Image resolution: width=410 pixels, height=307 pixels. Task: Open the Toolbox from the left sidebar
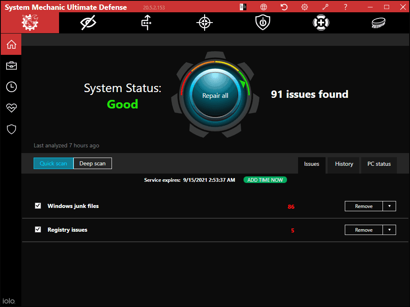[x=11, y=65]
